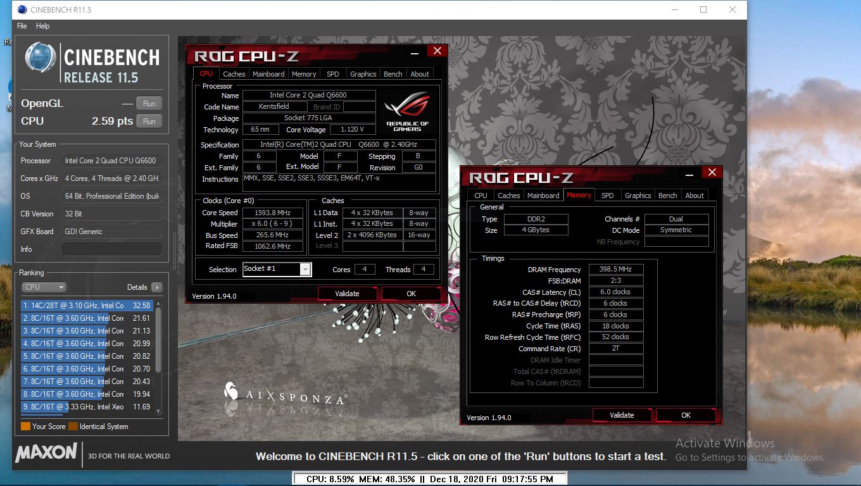Click the Details arrow button in Ranking

coord(156,287)
